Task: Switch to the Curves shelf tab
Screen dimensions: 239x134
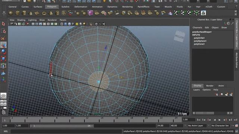Action: click(25, 7)
